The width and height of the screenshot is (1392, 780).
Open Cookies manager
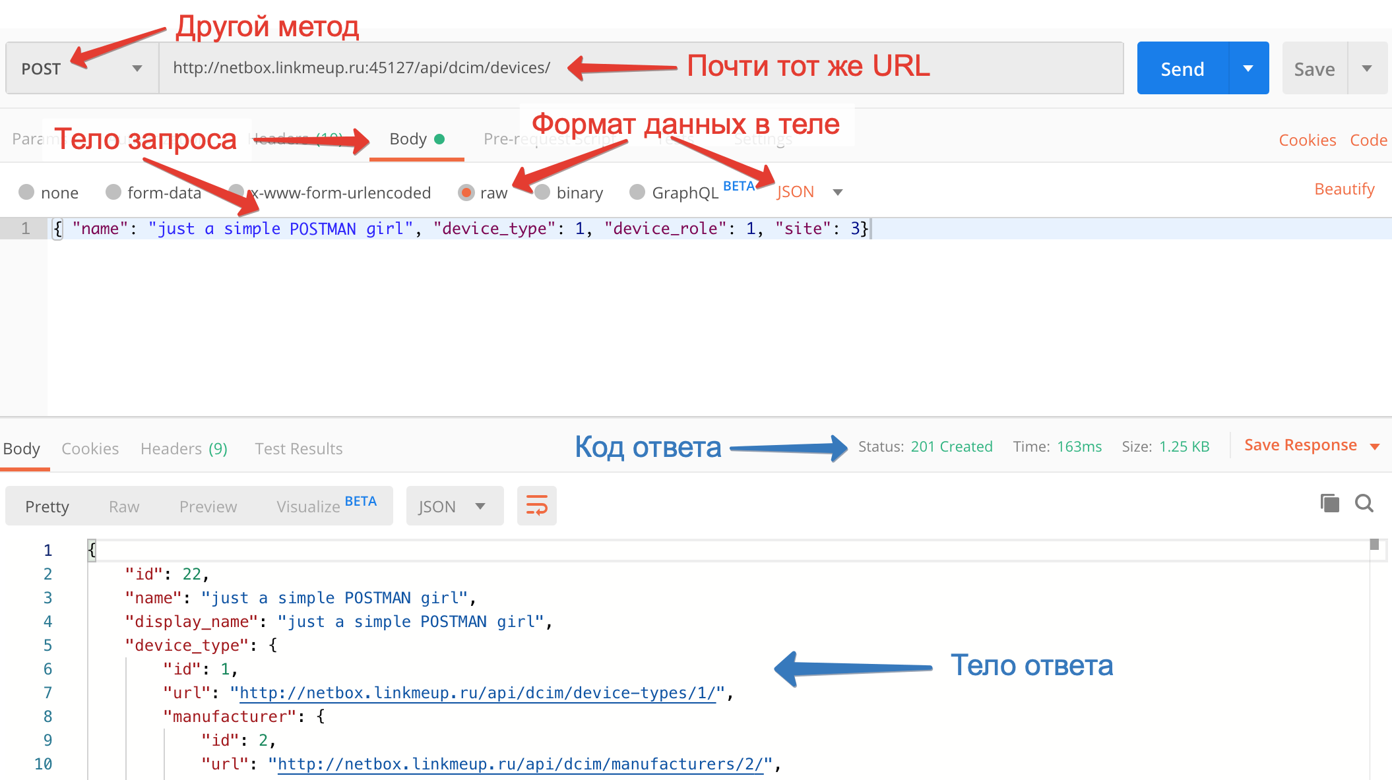point(1307,139)
